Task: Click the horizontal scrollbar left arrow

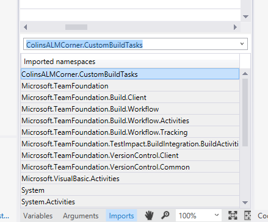Action: pos(26,27)
